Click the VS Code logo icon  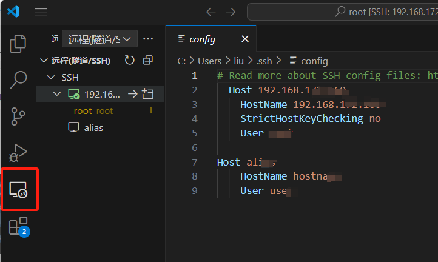[x=13, y=12]
